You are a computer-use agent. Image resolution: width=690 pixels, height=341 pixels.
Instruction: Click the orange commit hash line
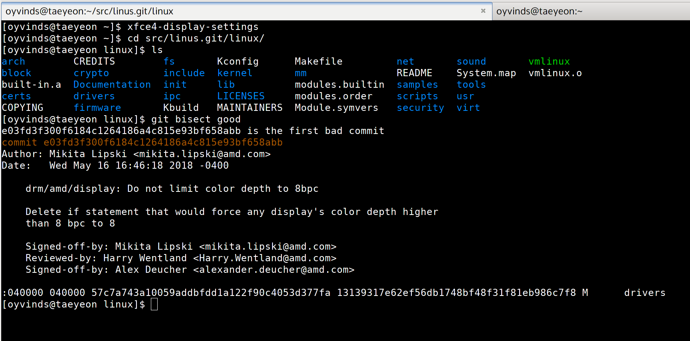[142, 143]
